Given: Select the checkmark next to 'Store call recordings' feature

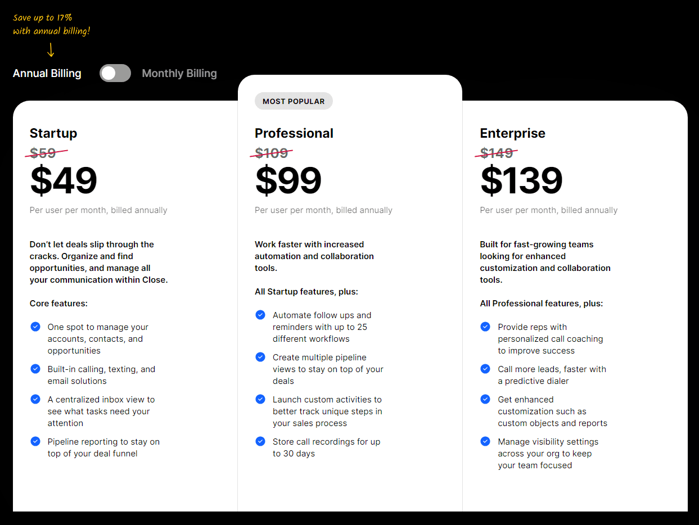Looking at the screenshot, I should tap(260, 441).
